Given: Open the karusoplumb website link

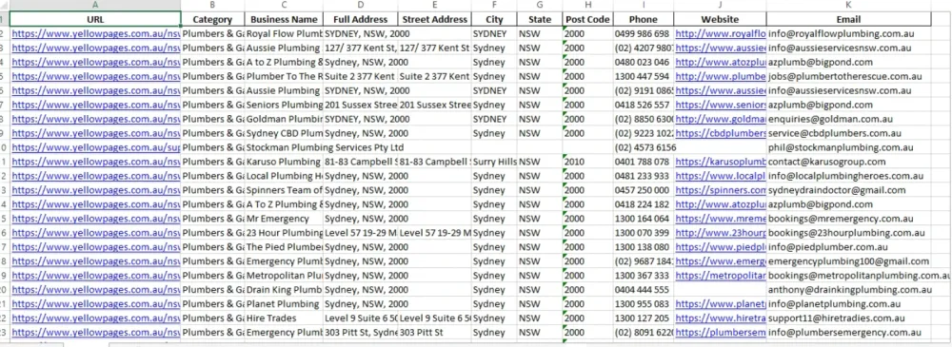Looking at the screenshot, I should [721, 162].
